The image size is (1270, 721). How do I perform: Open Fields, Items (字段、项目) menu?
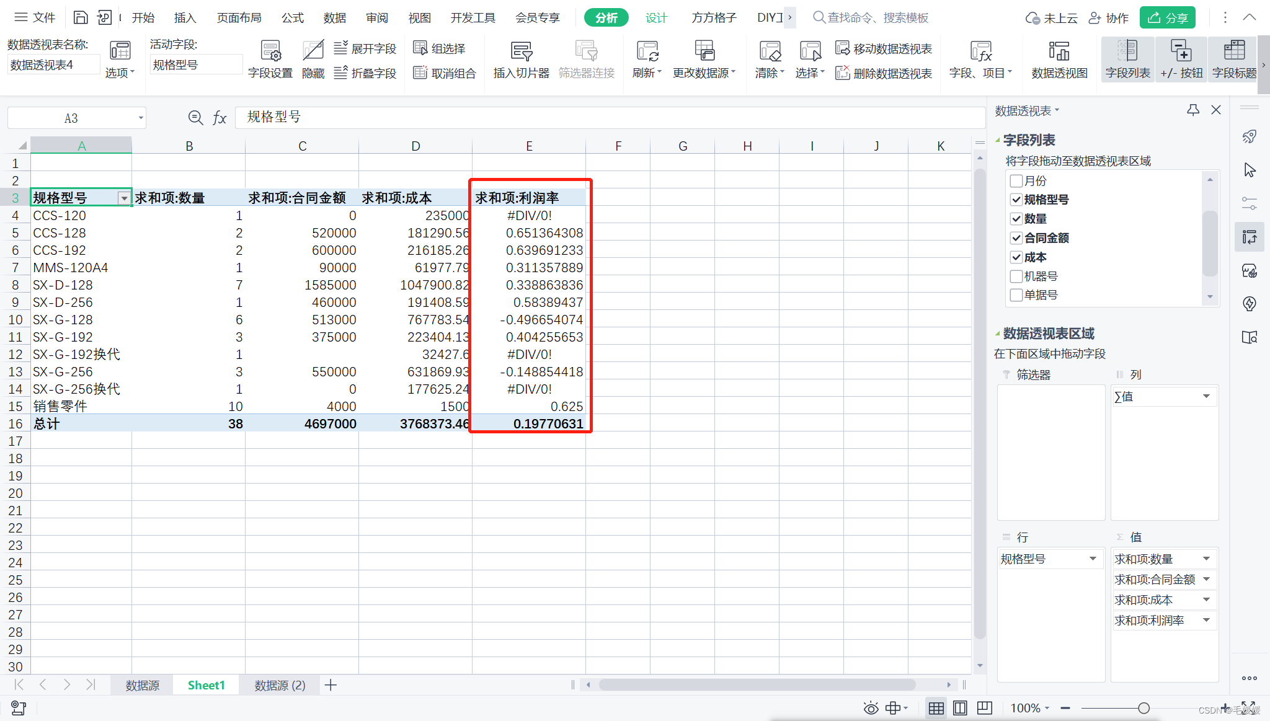(x=980, y=60)
